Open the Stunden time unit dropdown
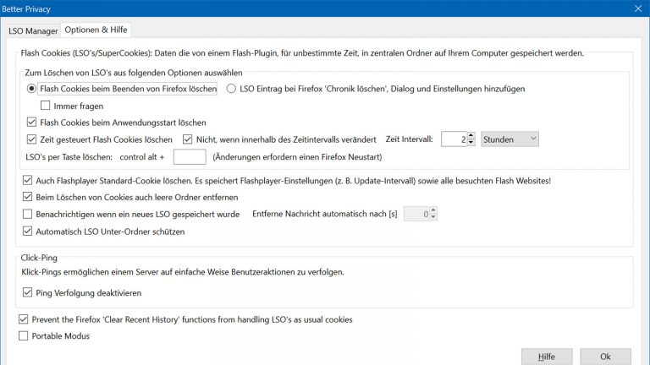Screen dimensions: 650x365 click(x=510, y=139)
